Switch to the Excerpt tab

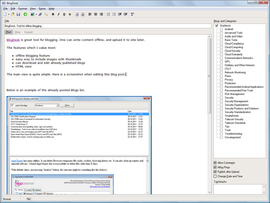(x=28, y=32)
